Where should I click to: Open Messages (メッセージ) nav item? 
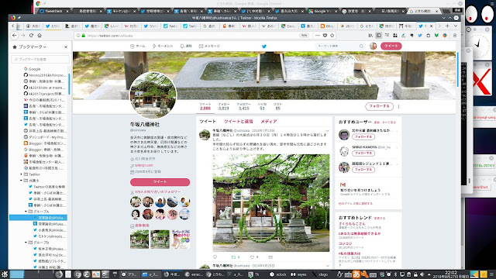[x=209, y=46]
